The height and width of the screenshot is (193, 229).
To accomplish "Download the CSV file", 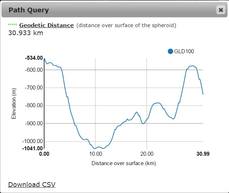I will 32,184.
